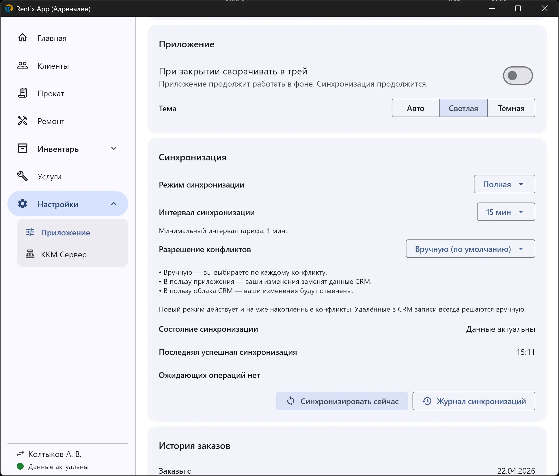Open the Вручную (по умолчанию) conflicts dropdown
This screenshot has height=476, width=559.
[x=470, y=249]
